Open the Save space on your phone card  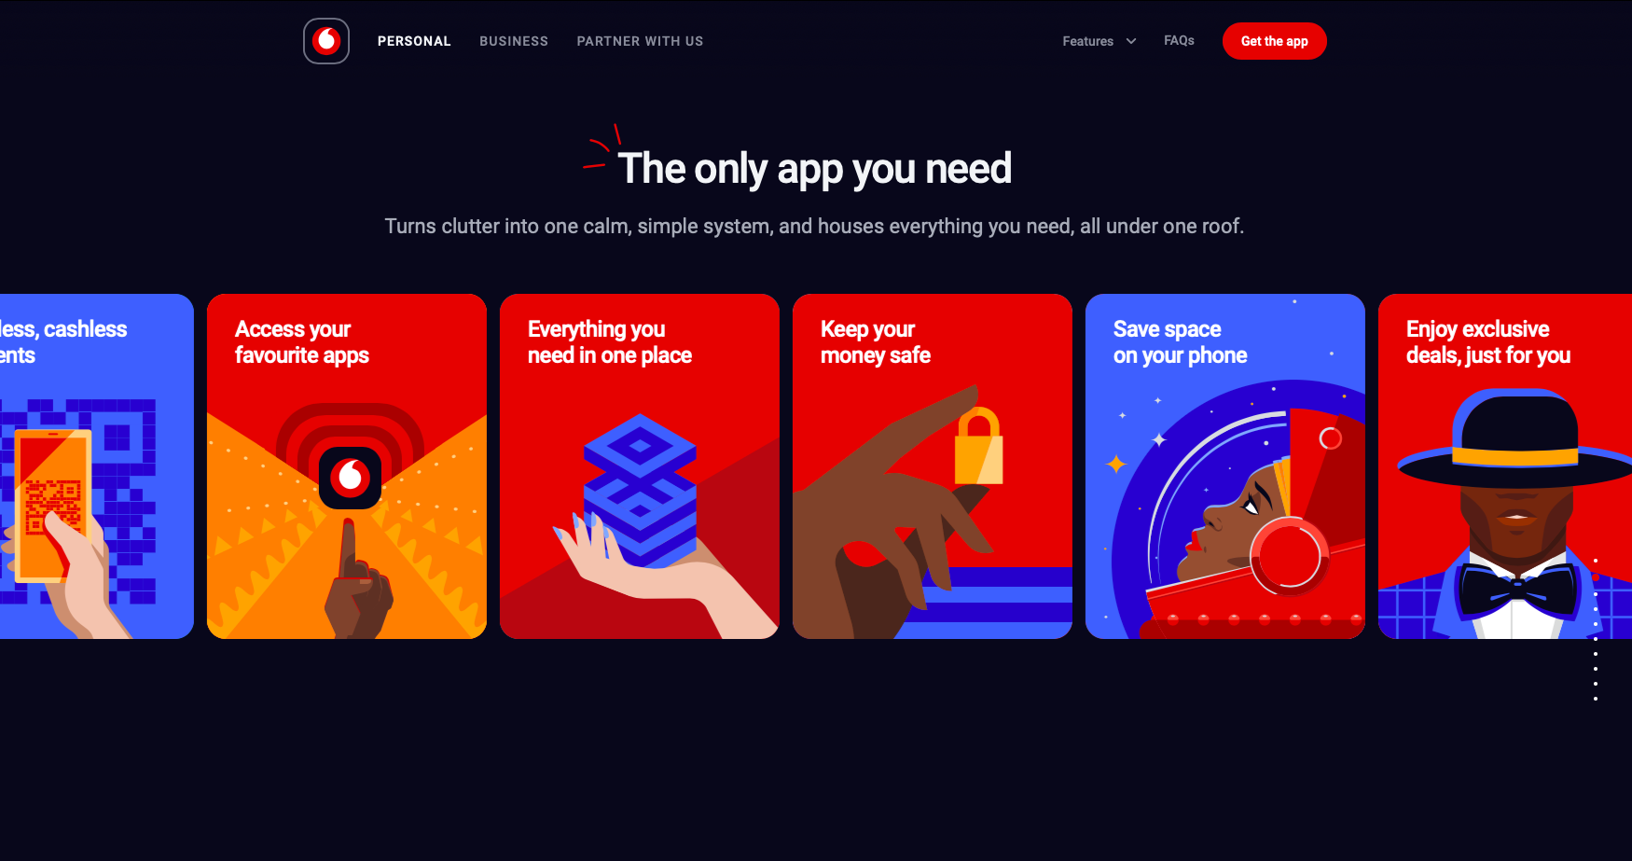(1225, 466)
